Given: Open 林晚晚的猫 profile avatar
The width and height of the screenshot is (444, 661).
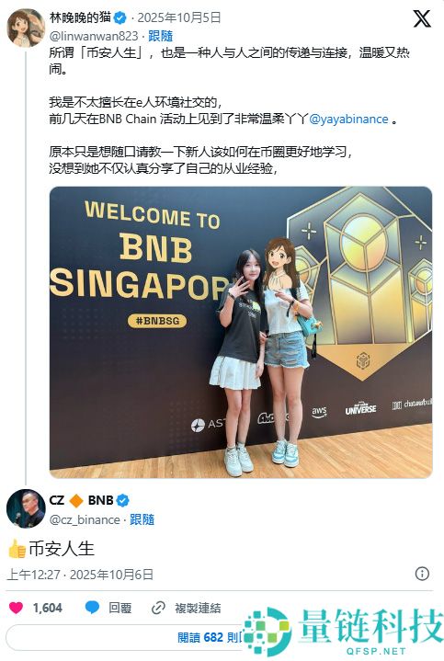Looking at the screenshot, I should pyautogui.click(x=26, y=28).
